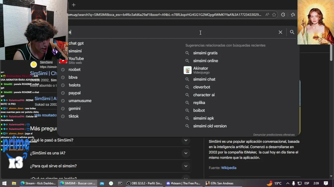This screenshot has height=187, width=334.
Task: Open the Mail app taskbar icon
Action: 102,183
